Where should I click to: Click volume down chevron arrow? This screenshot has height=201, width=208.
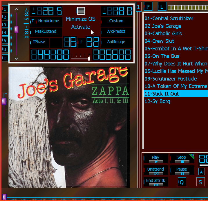pos(16,59)
